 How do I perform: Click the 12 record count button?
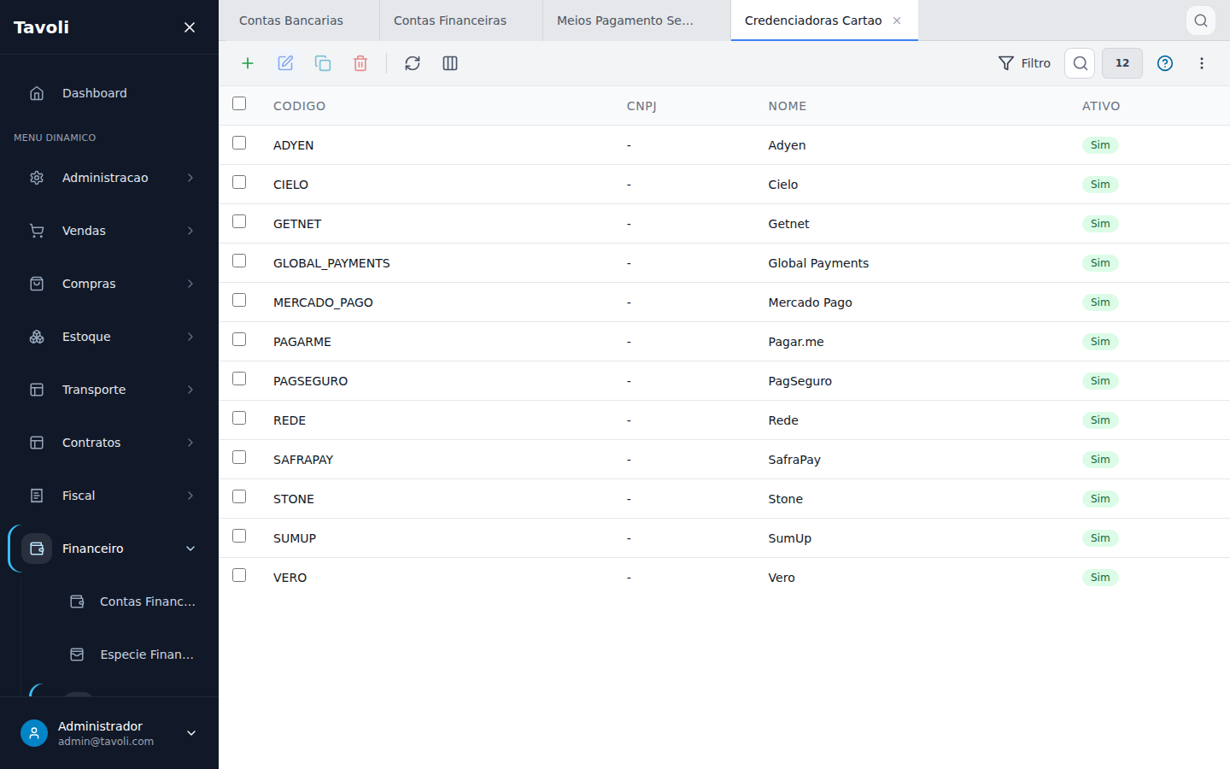pyautogui.click(x=1122, y=63)
